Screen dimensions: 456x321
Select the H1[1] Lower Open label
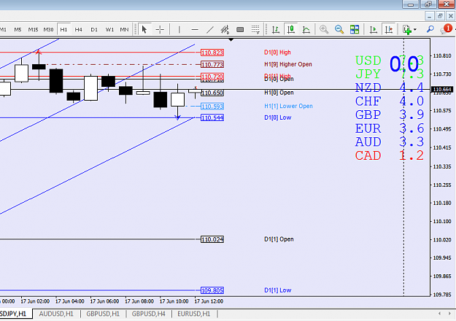tap(288, 106)
